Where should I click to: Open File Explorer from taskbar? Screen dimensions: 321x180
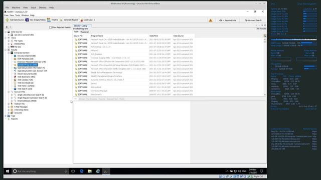coord(90,171)
